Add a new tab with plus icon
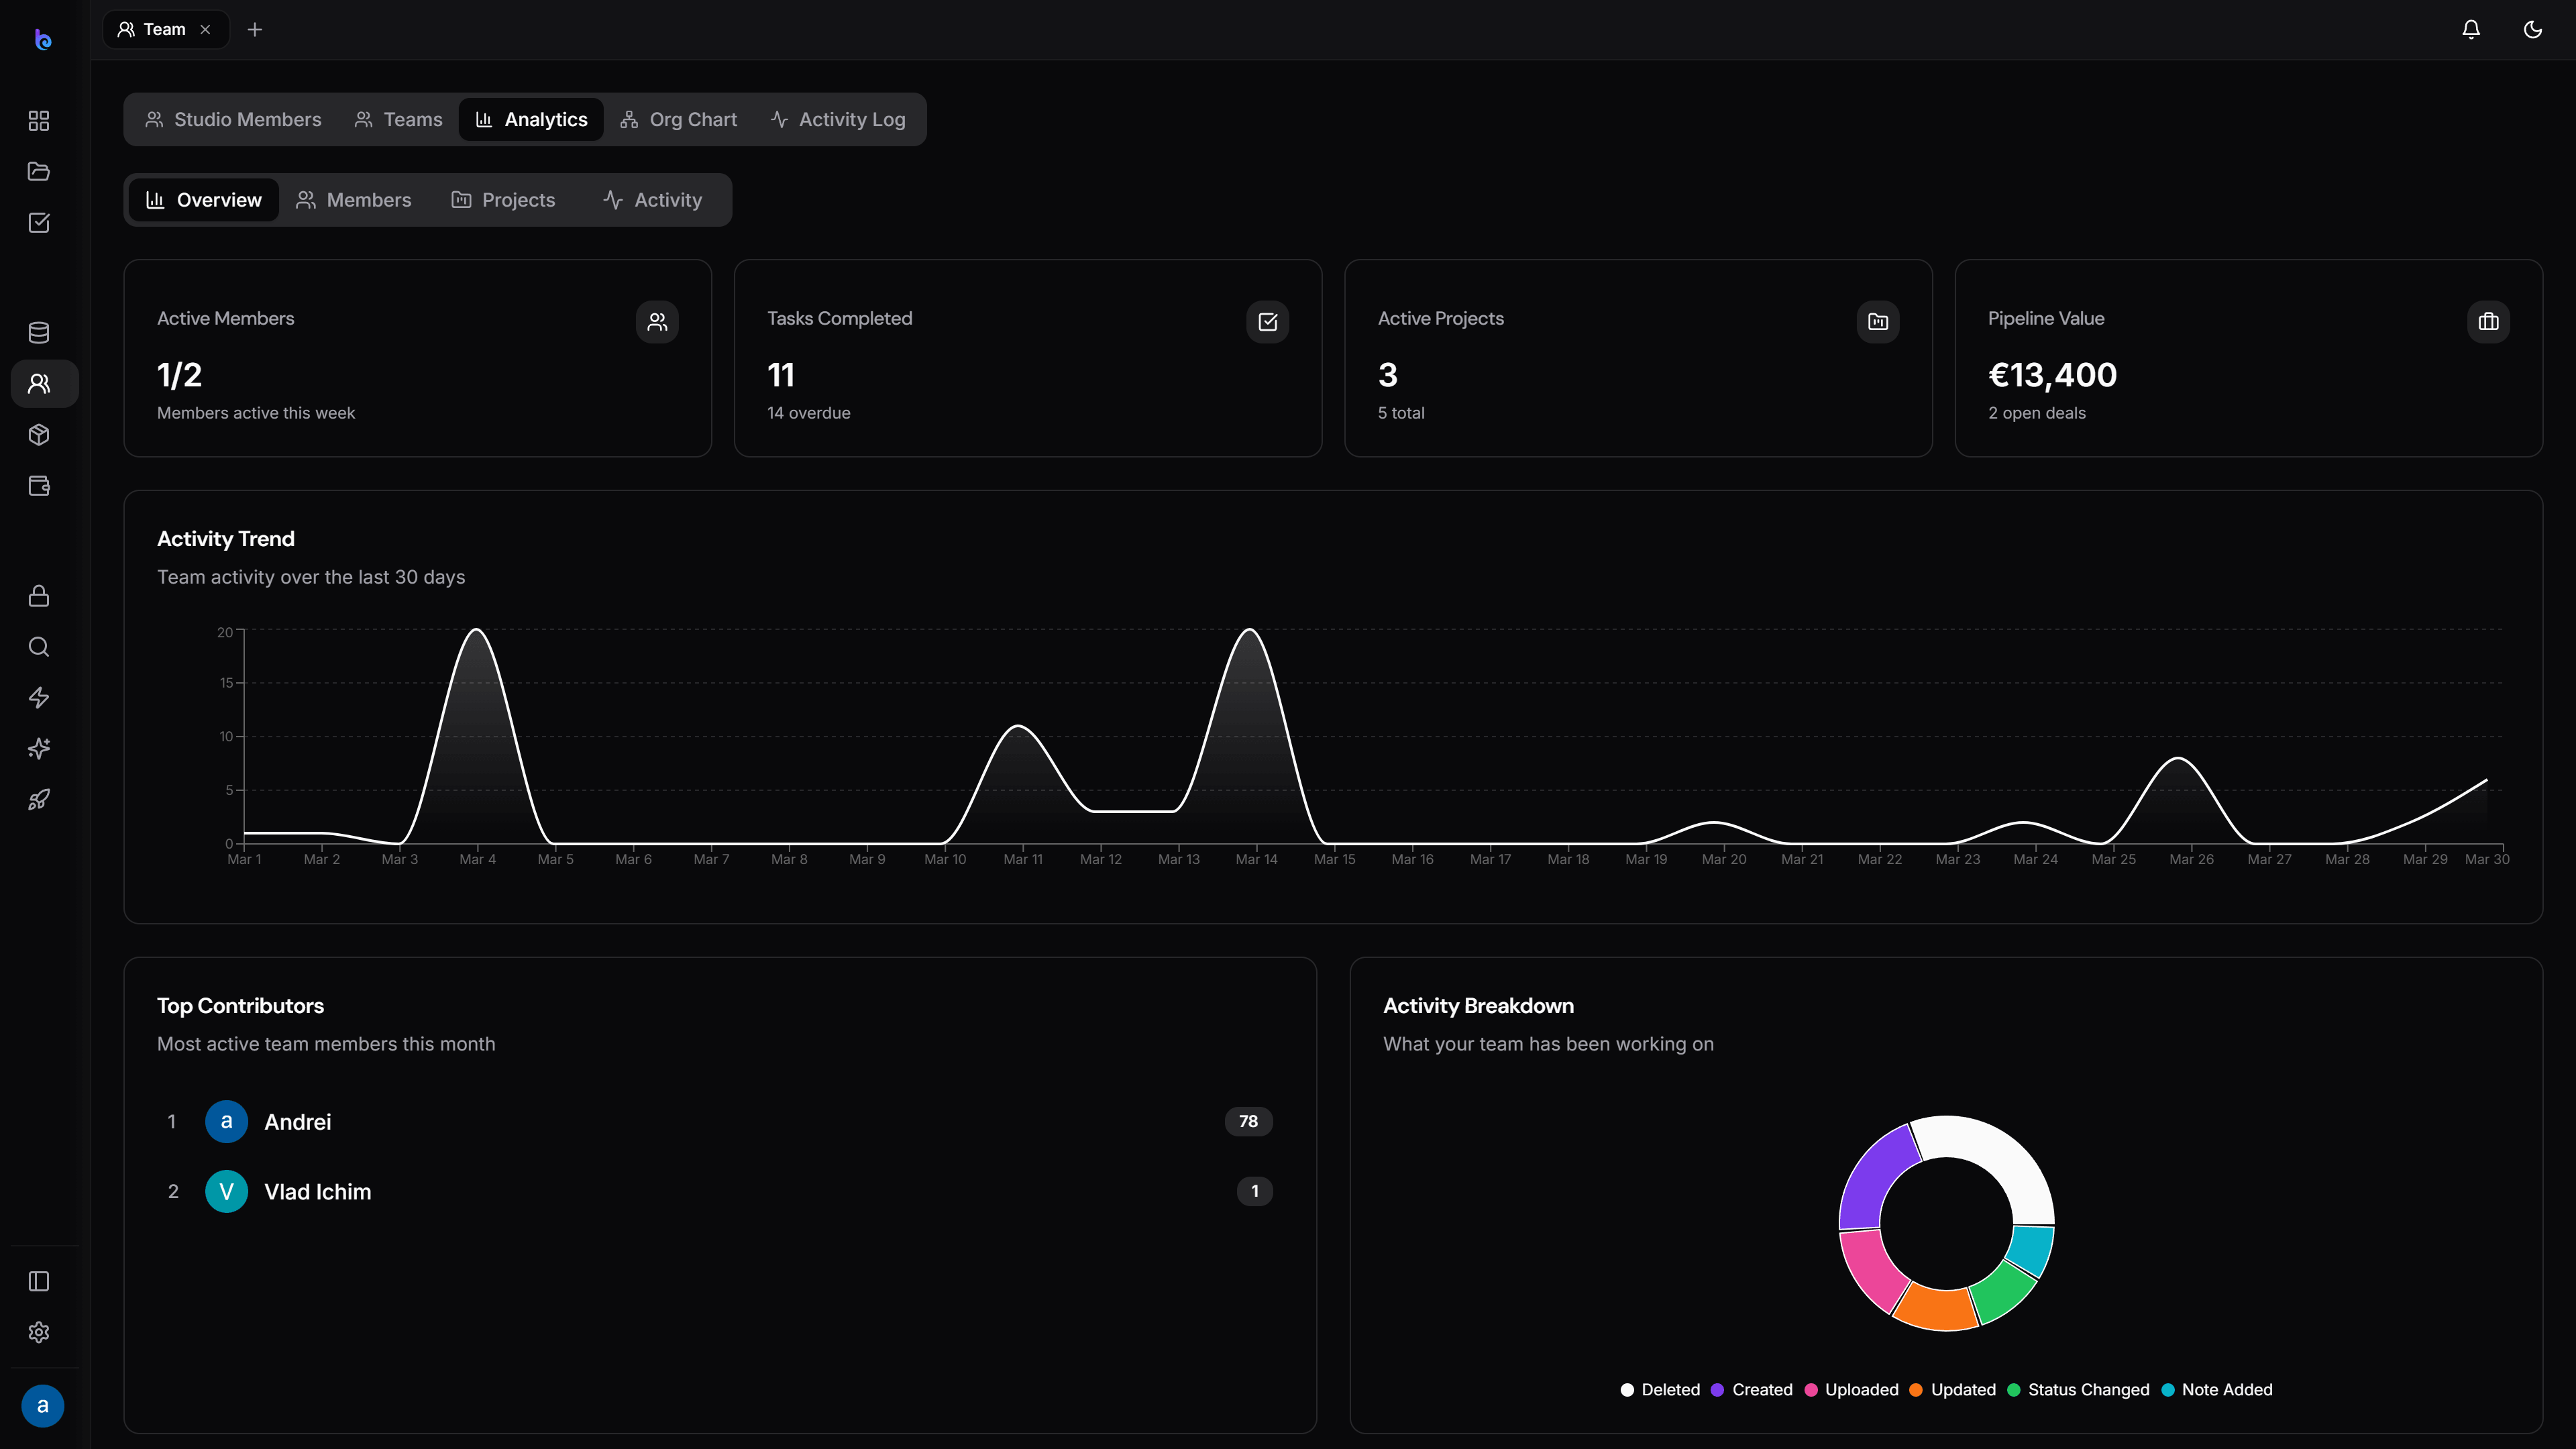 click(x=255, y=30)
